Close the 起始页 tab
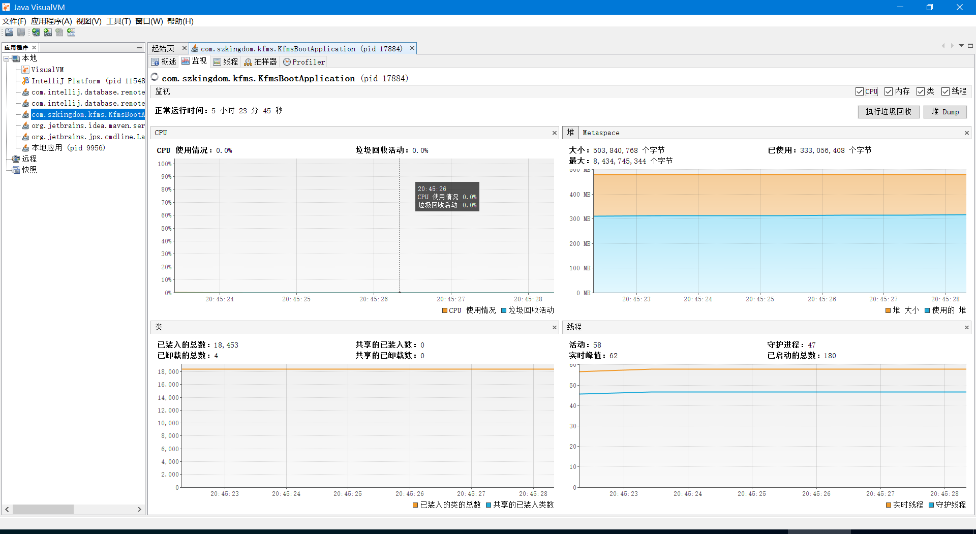The height and width of the screenshot is (534, 976). (x=184, y=48)
